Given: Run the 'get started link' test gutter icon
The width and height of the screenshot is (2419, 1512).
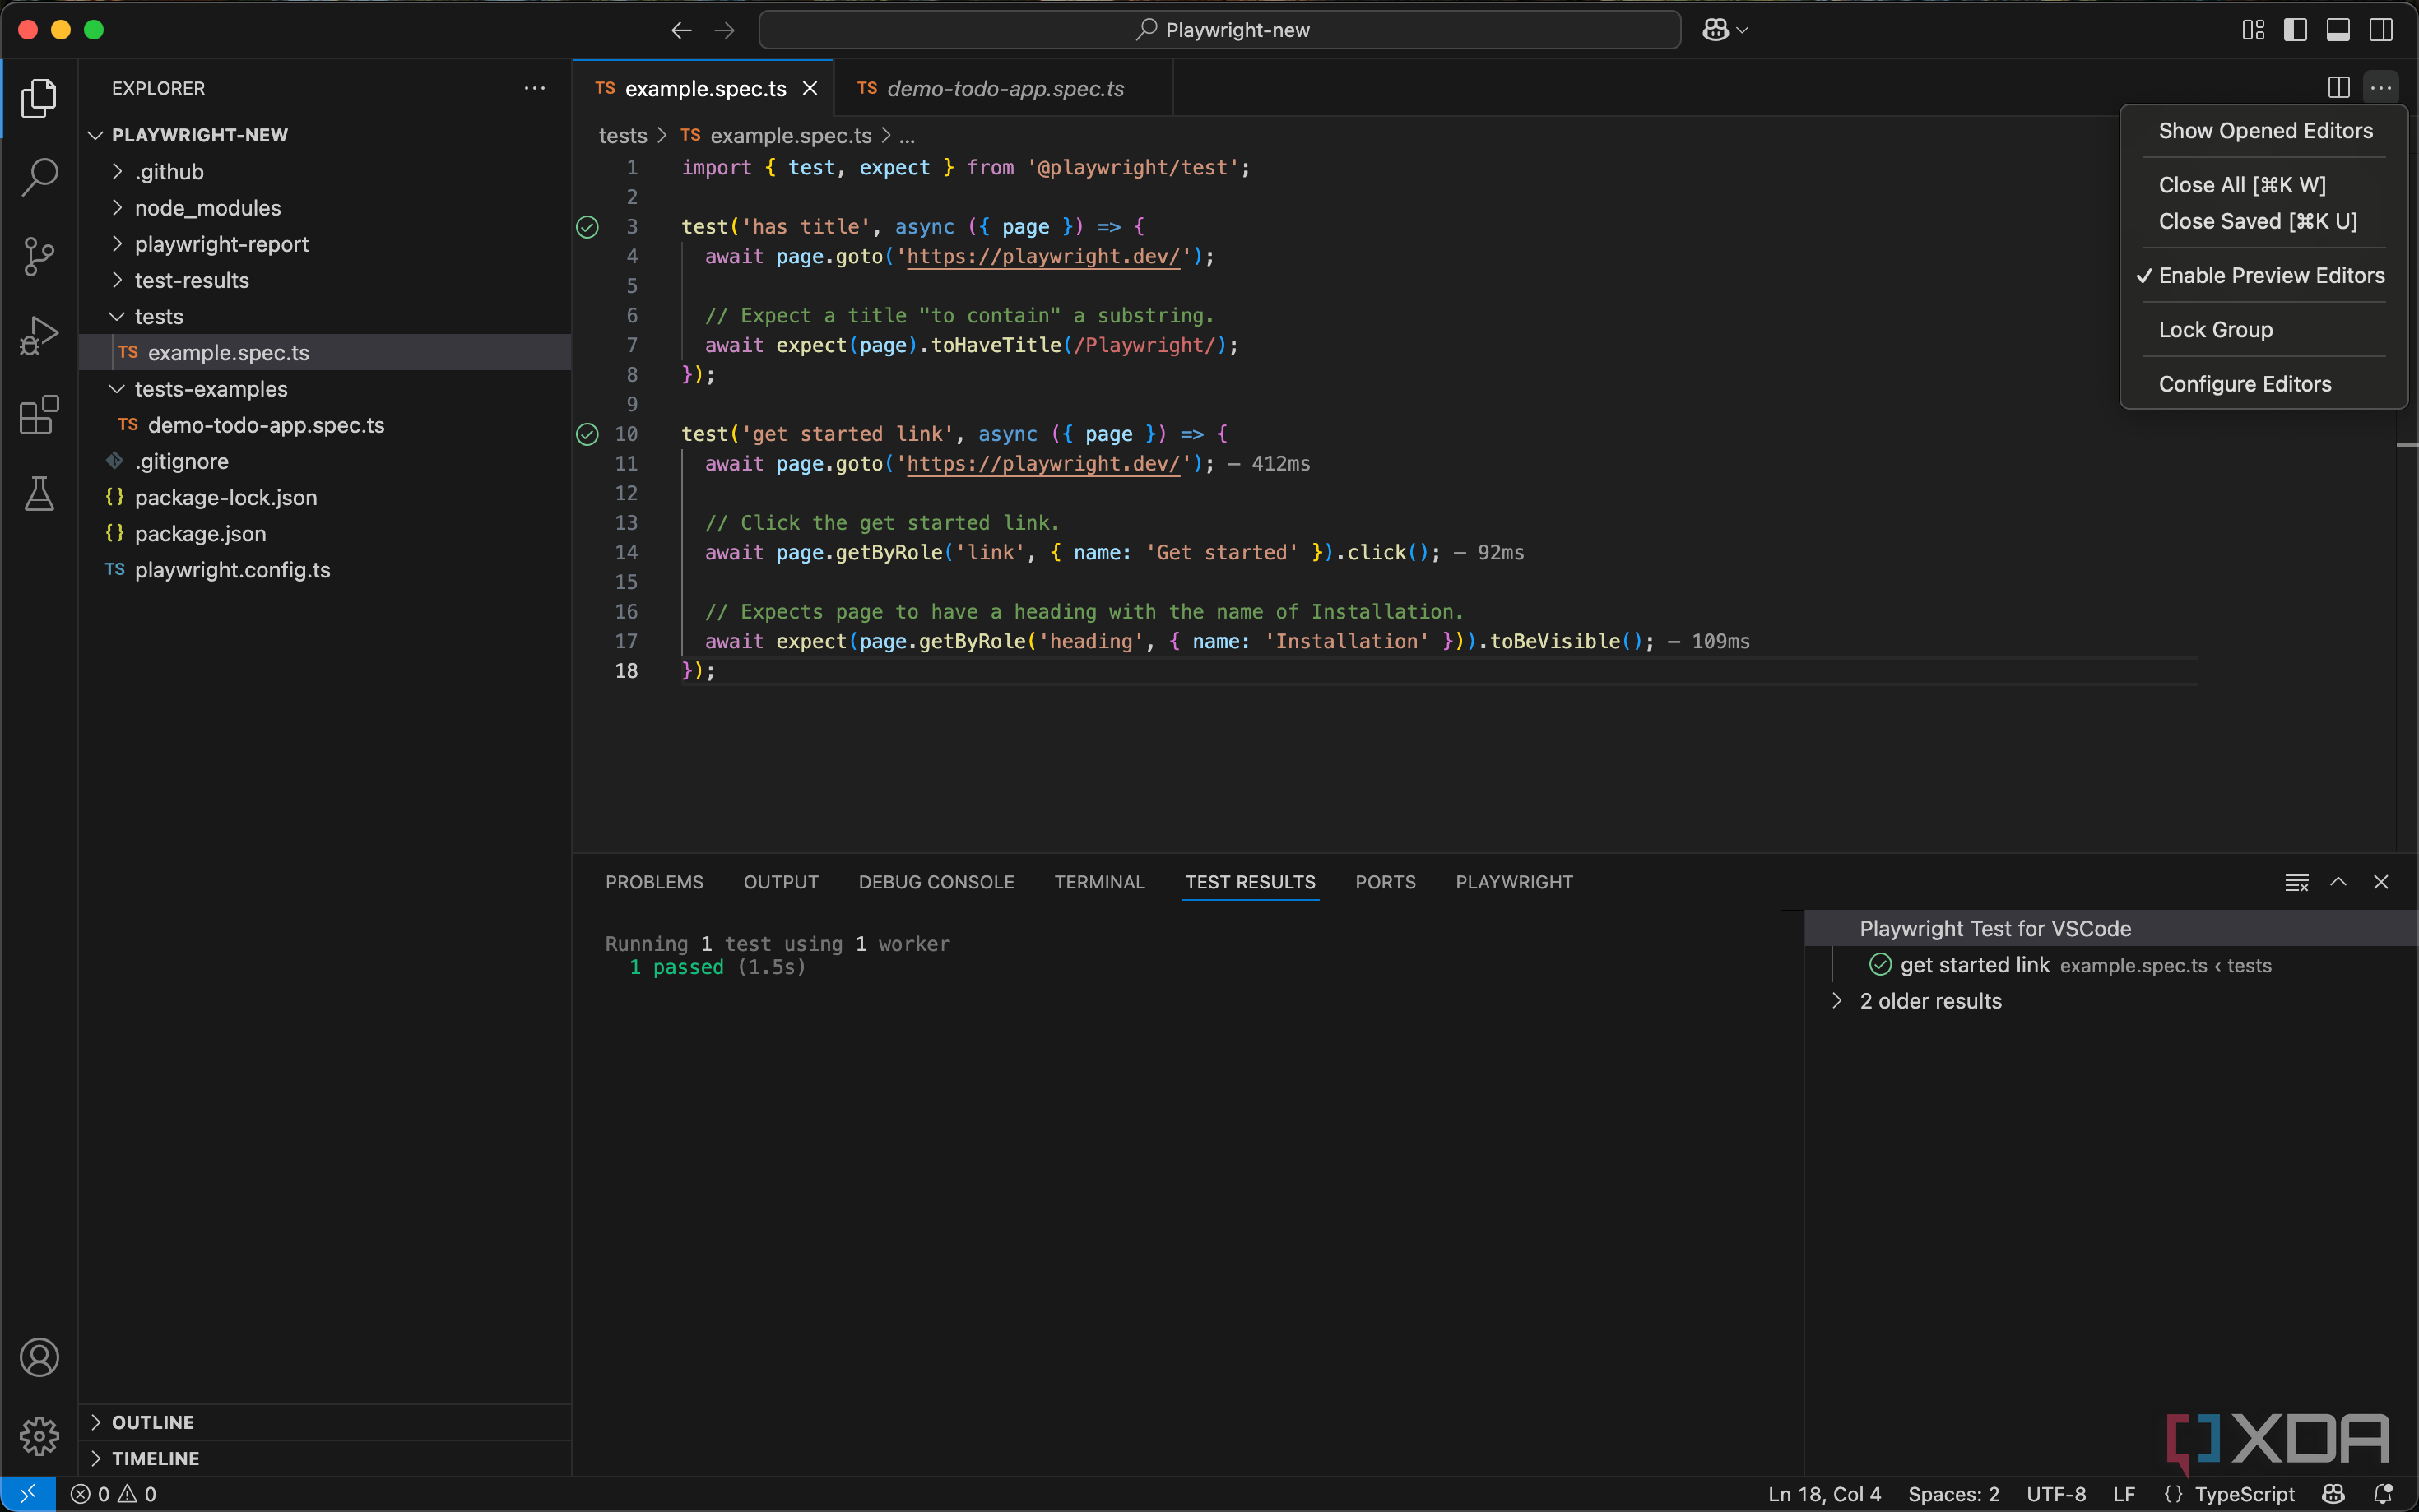Looking at the screenshot, I should [x=588, y=434].
